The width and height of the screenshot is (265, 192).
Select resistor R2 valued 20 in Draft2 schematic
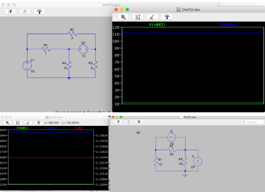[x=172, y=150]
